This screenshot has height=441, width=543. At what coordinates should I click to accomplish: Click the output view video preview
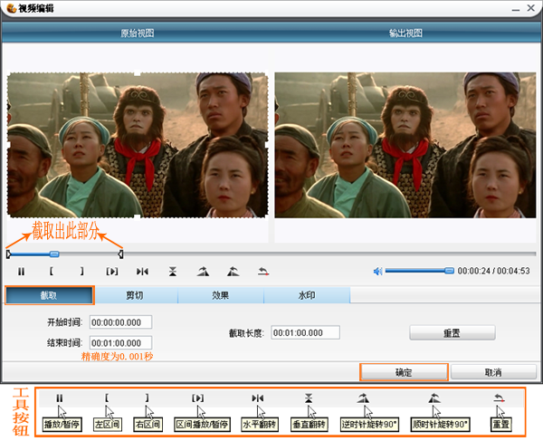[405, 145]
